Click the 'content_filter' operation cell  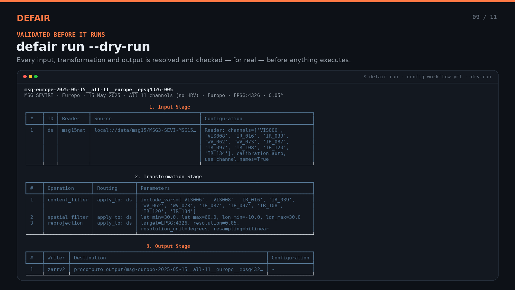68,200
